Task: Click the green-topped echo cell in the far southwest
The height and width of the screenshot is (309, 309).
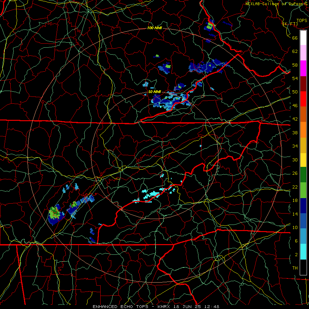Action: tap(56, 215)
